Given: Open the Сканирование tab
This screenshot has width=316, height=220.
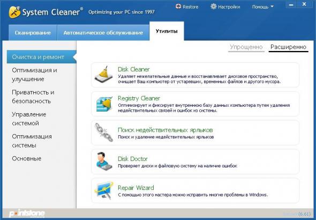Looking at the screenshot, I should tap(33, 33).
